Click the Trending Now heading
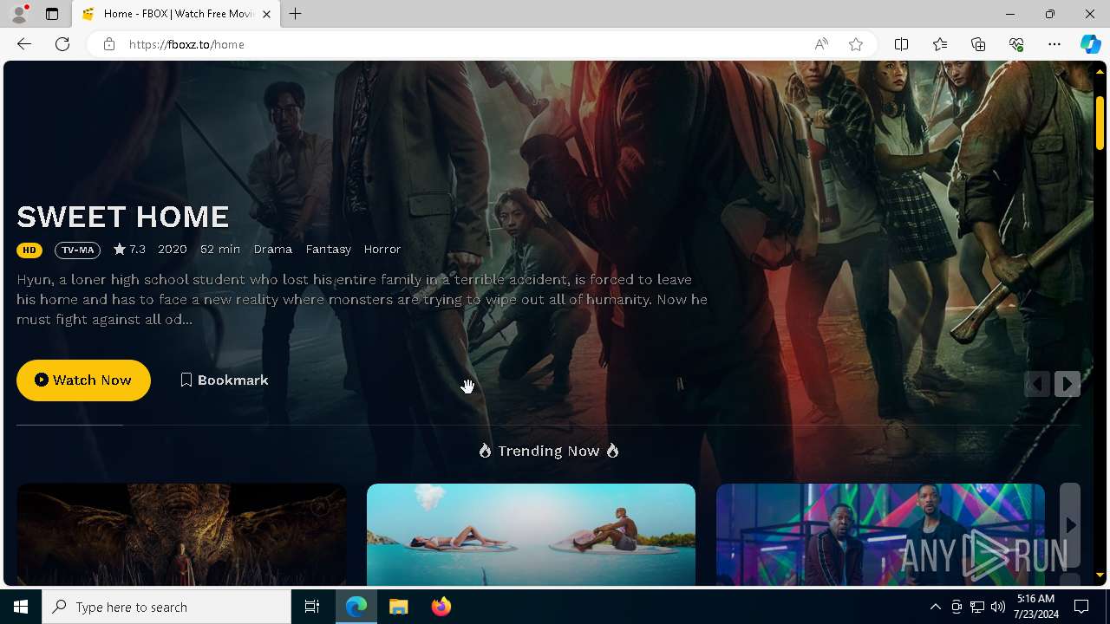 pyautogui.click(x=549, y=451)
